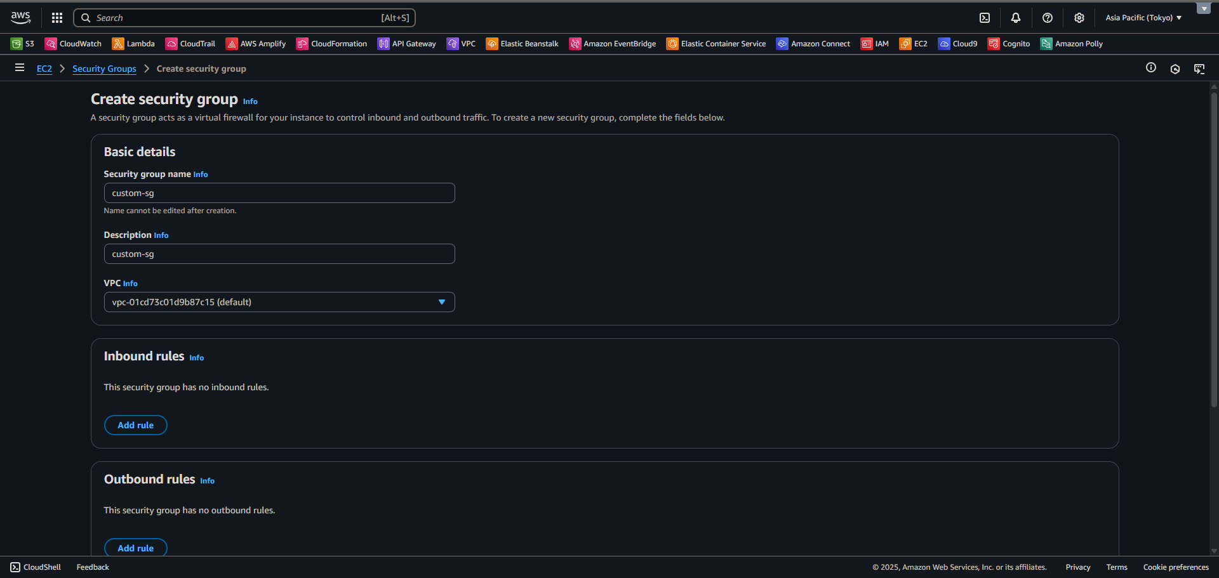Open the AWS home logo

tap(20, 18)
